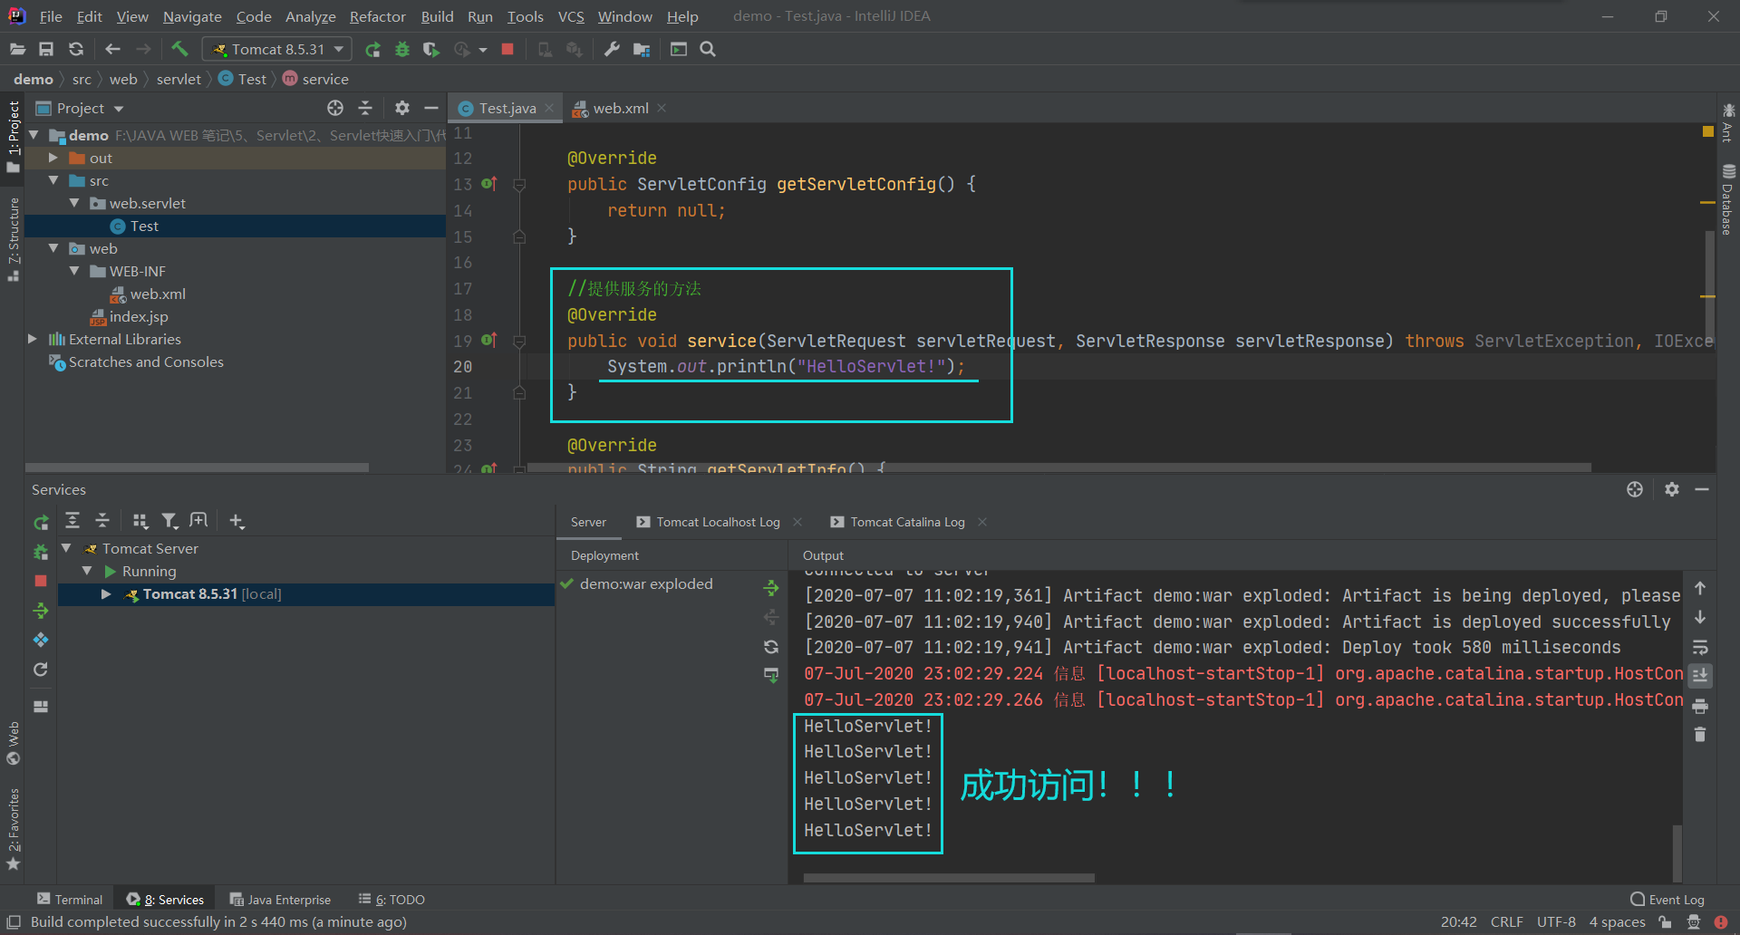Click the Synchronize toolbar icon
The width and height of the screenshot is (1740, 935).
click(x=76, y=49)
